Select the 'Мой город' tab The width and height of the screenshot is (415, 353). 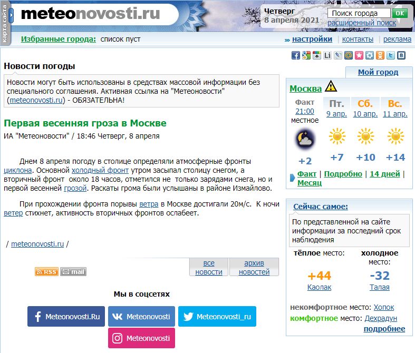pos(378,72)
